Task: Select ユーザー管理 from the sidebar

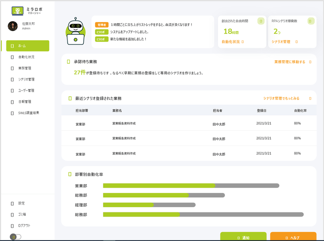Action: tap(26, 91)
